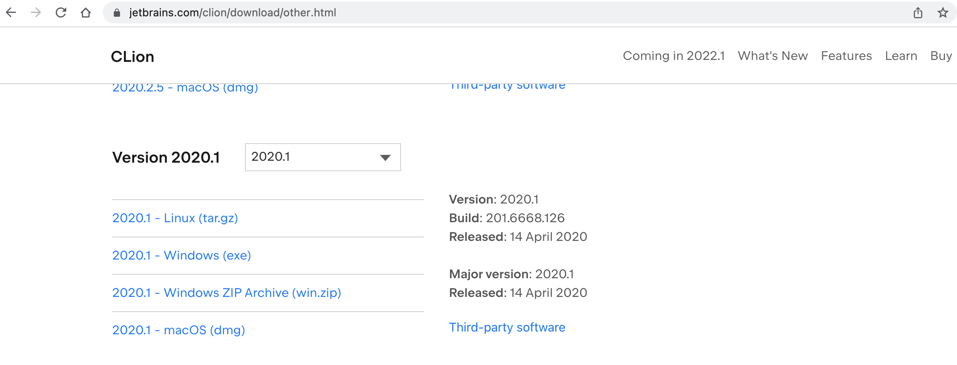Image resolution: width=957 pixels, height=365 pixels.
Task: Download 2020.1 Linux (tar.gz)
Action: pos(175,218)
